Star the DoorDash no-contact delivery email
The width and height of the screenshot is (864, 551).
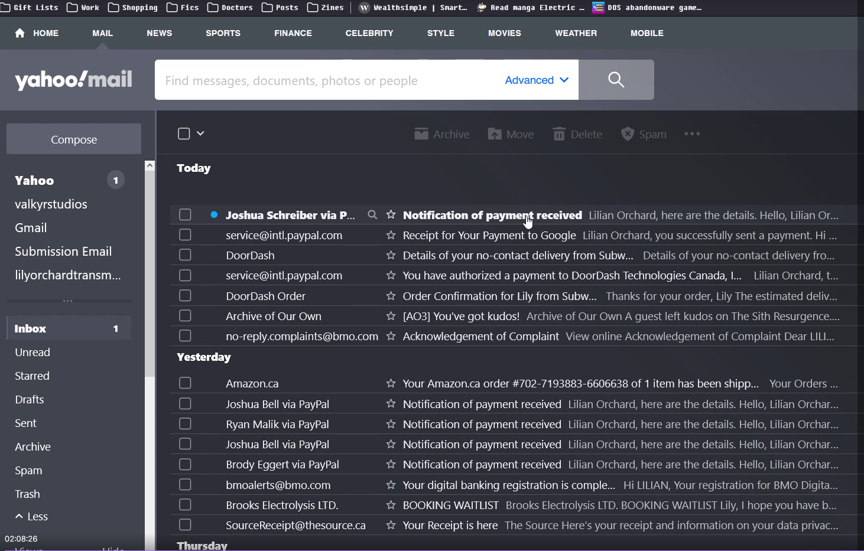(x=391, y=255)
